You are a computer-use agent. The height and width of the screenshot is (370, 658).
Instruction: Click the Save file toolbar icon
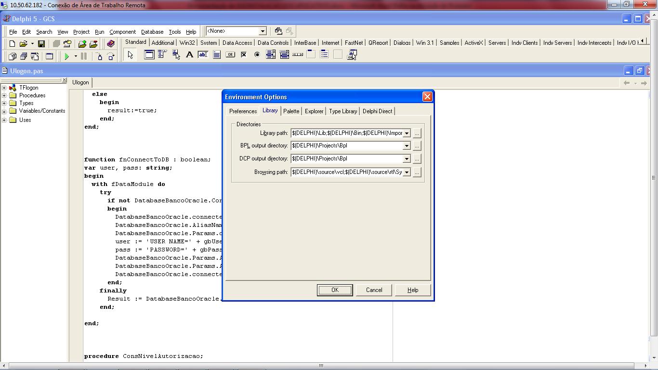pyautogui.click(x=41, y=44)
